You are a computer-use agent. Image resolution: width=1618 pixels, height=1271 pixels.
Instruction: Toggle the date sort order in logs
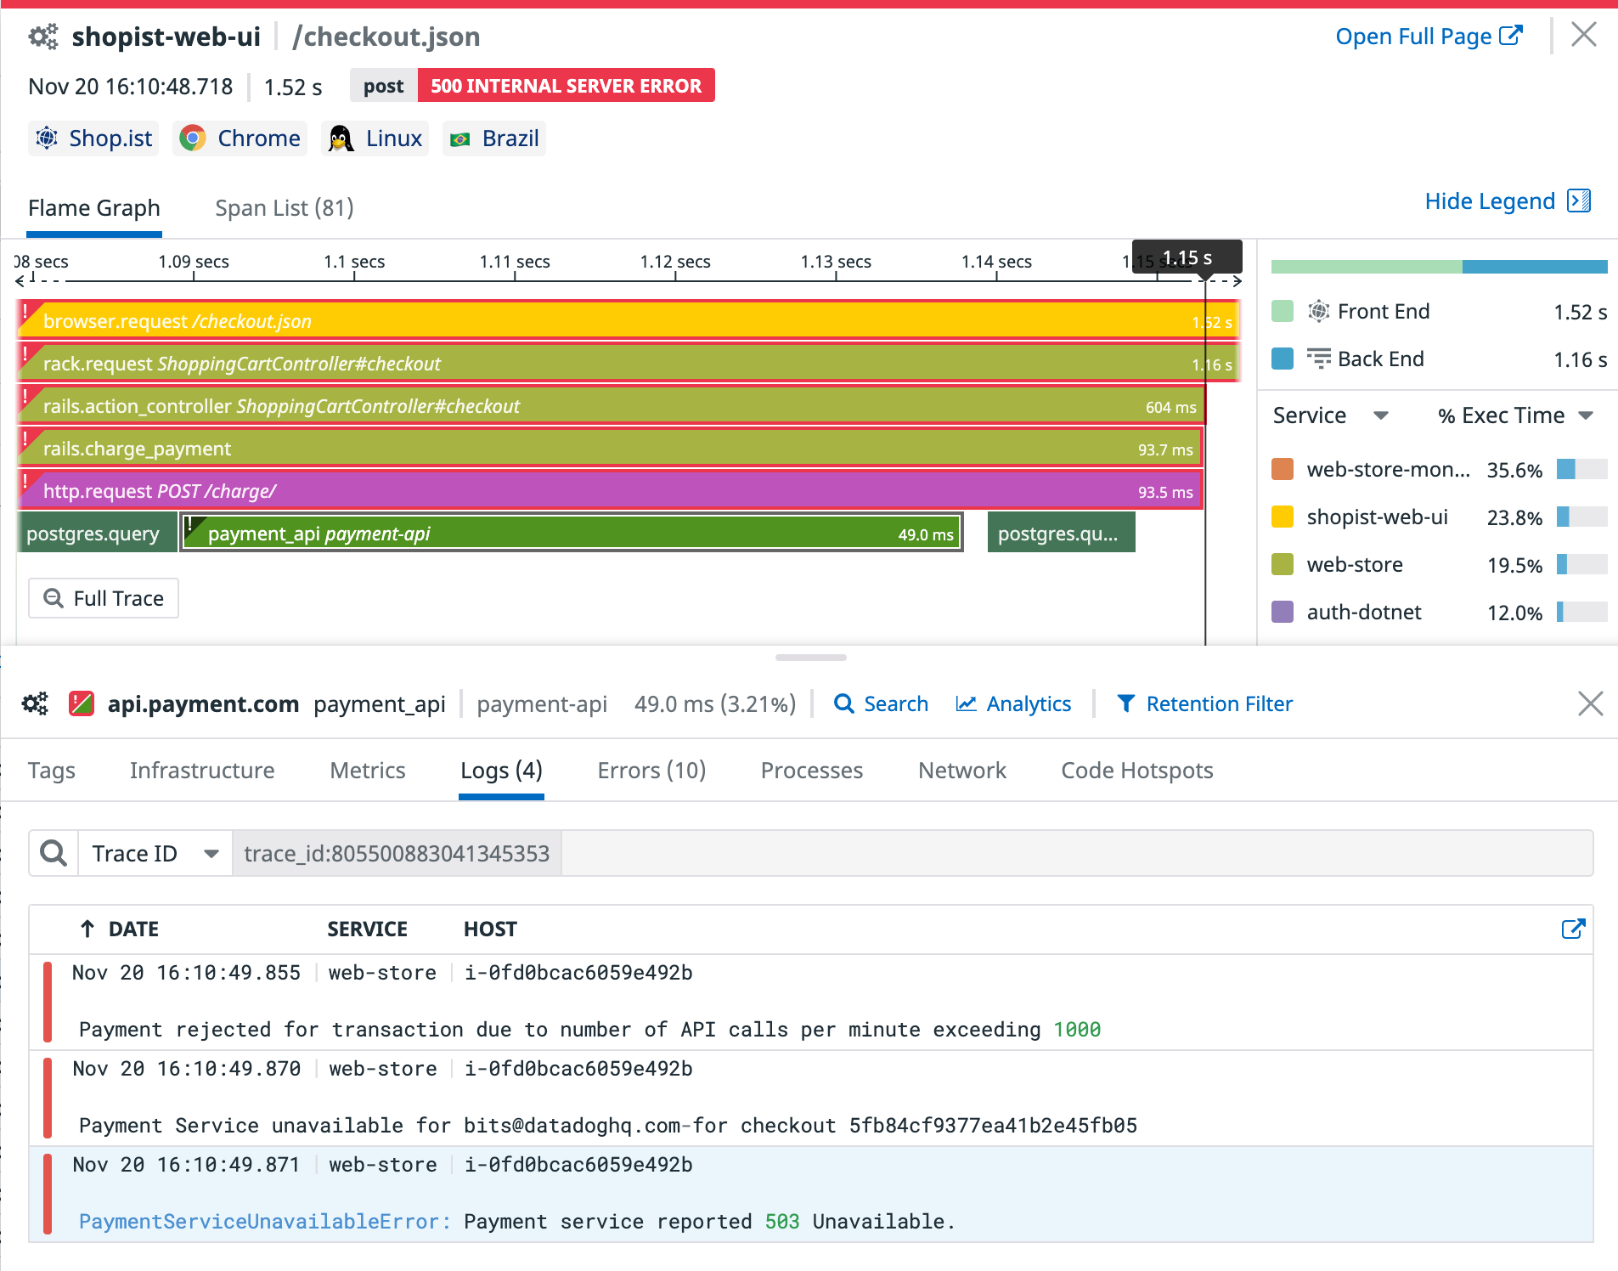click(87, 929)
